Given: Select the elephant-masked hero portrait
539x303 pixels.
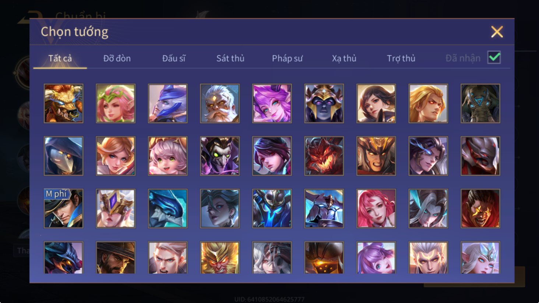Looking at the screenshot, I should point(480,103).
